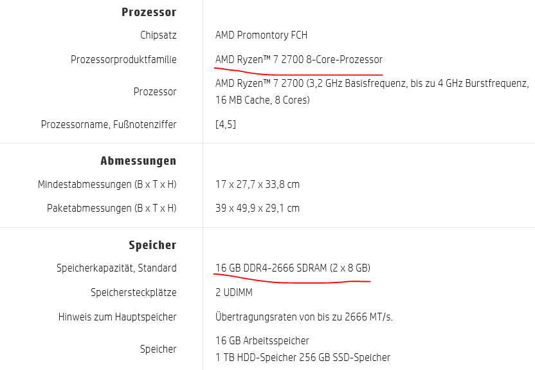Click the 17 x 27,7 x 33,8 cm value
The width and height of the screenshot is (535, 370).
[x=257, y=184]
